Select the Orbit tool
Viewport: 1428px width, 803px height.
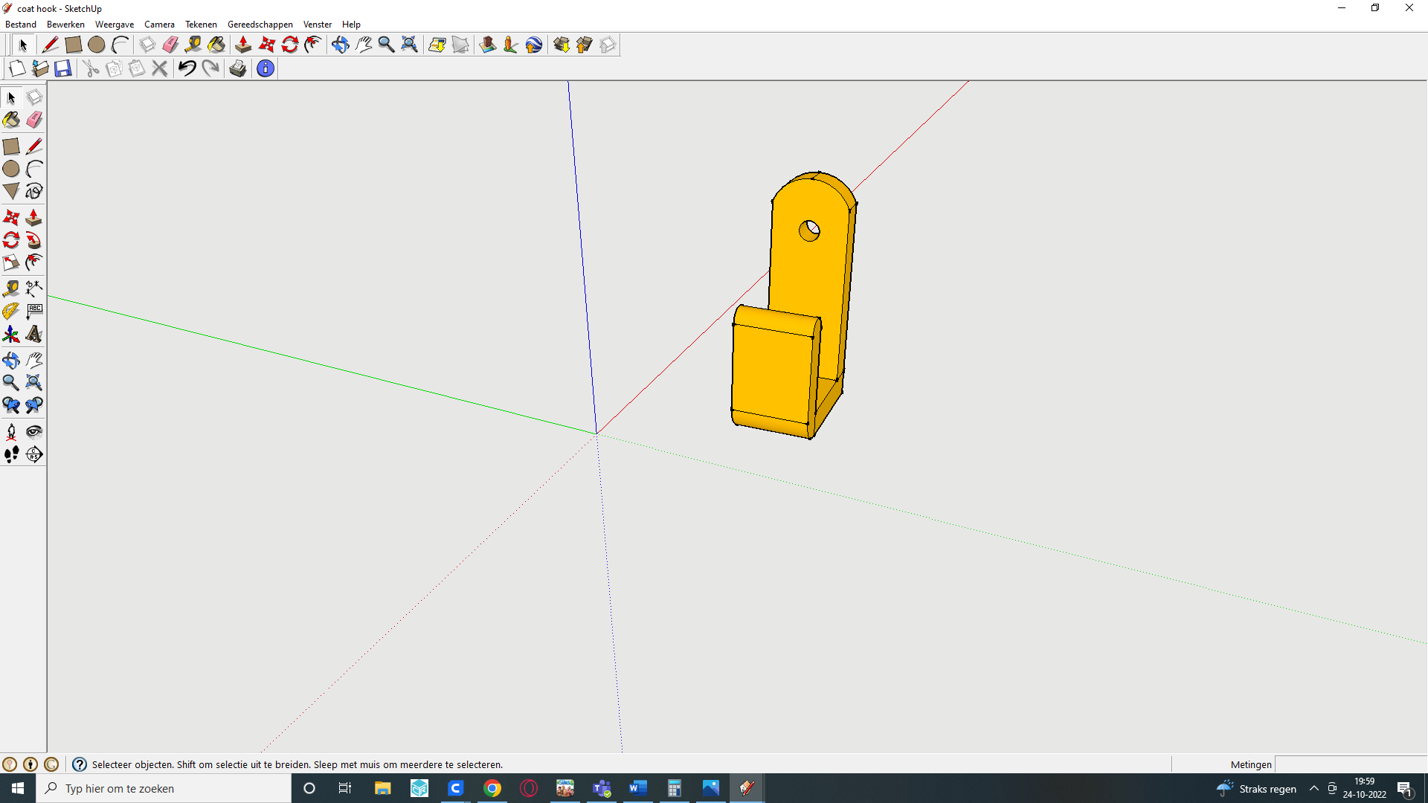coord(11,360)
